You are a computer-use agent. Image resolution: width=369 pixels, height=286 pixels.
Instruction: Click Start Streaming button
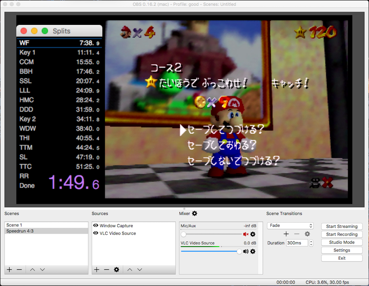click(342, 226)
